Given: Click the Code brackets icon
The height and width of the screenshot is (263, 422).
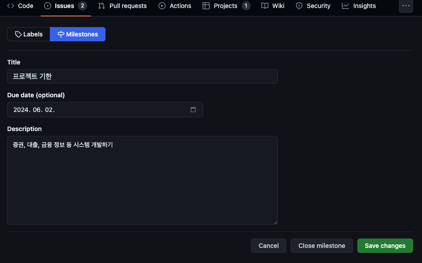Looking at the screenshot, I should point(11,6).
